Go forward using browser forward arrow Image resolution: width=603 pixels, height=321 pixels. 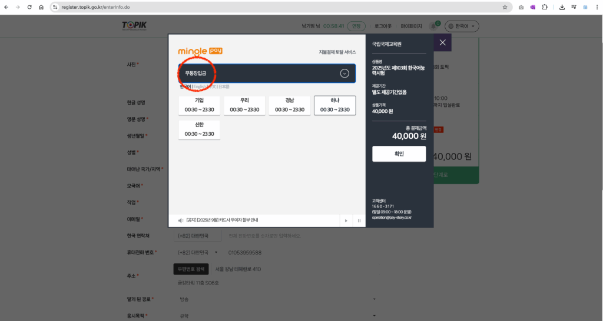(18, 7)
